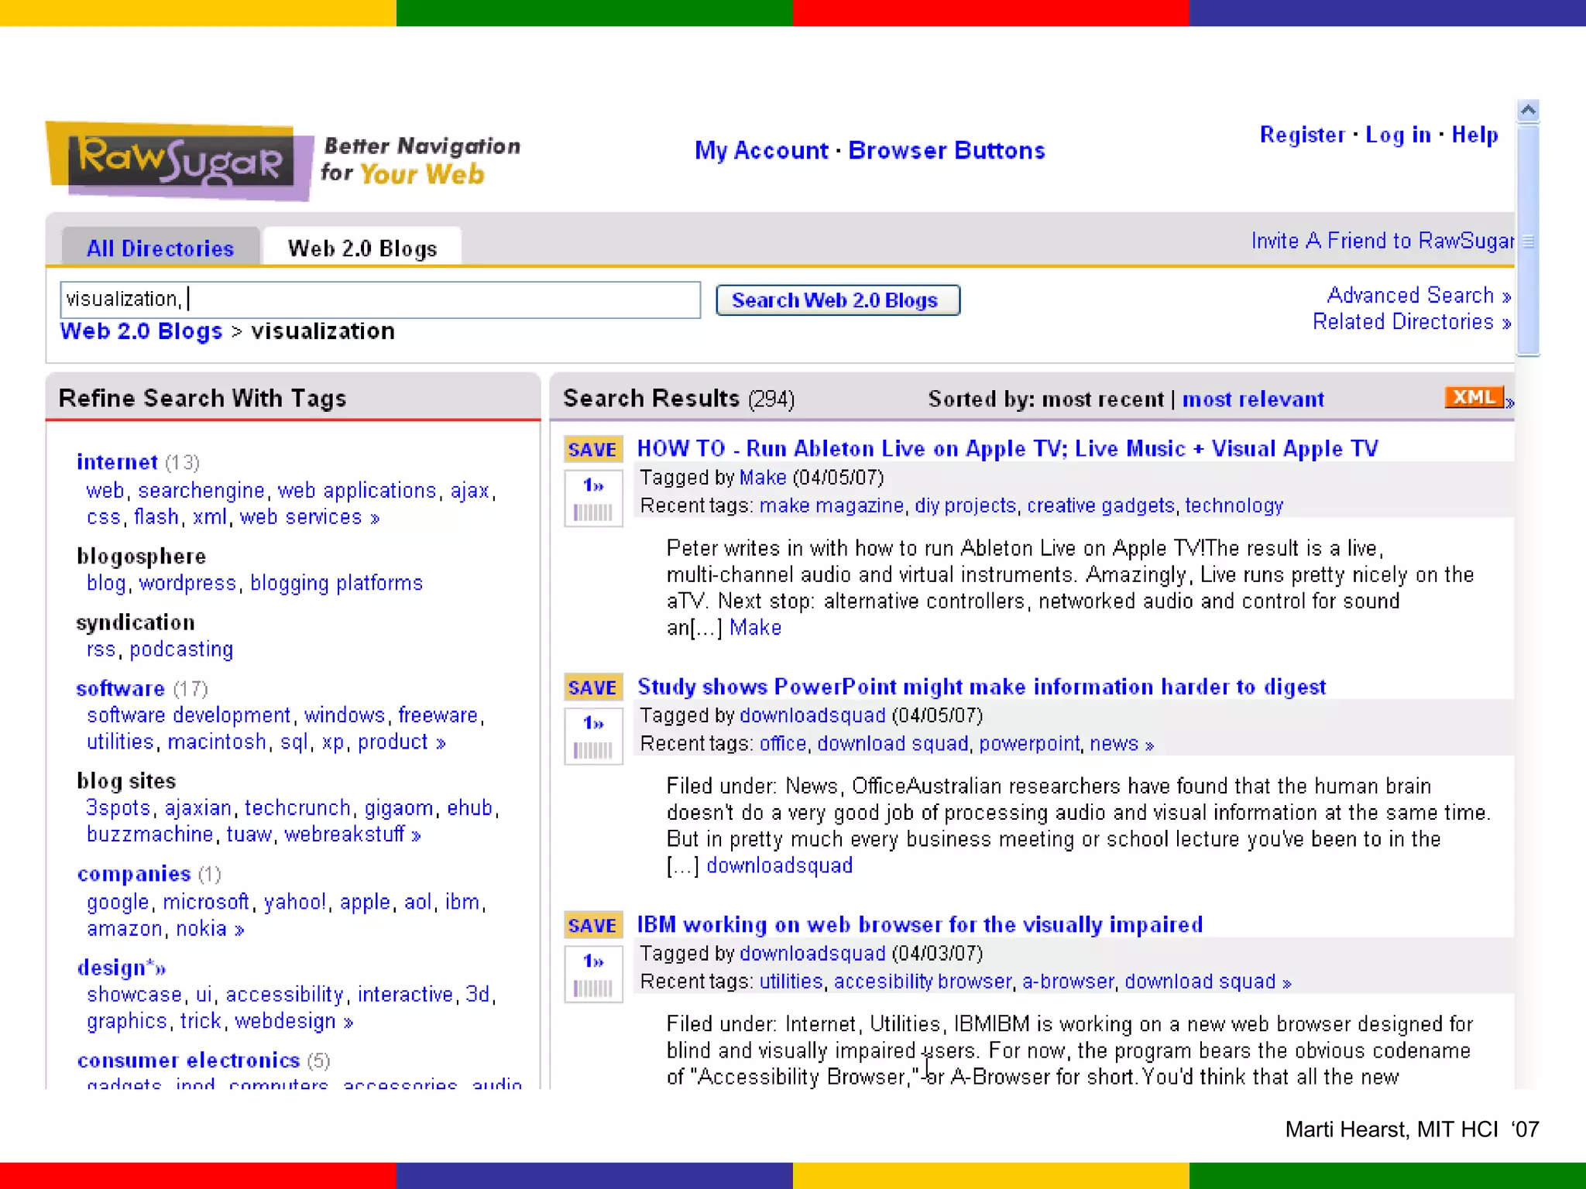Open the Advanced Search options

[1418, 296]
